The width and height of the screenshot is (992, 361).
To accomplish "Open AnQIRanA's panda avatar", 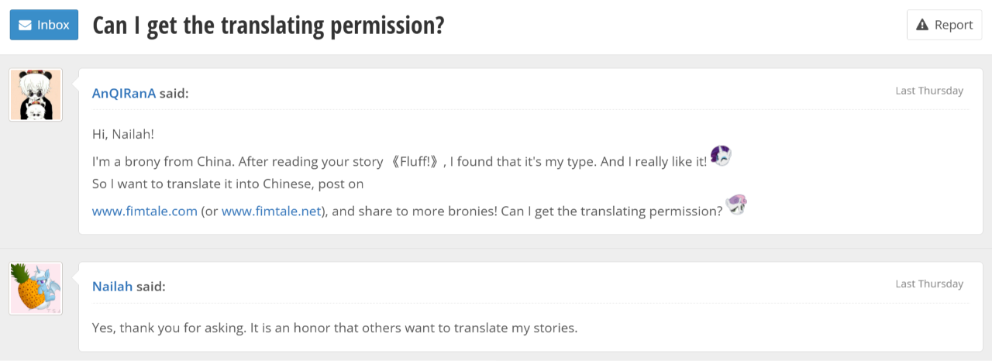I will 36,95.
